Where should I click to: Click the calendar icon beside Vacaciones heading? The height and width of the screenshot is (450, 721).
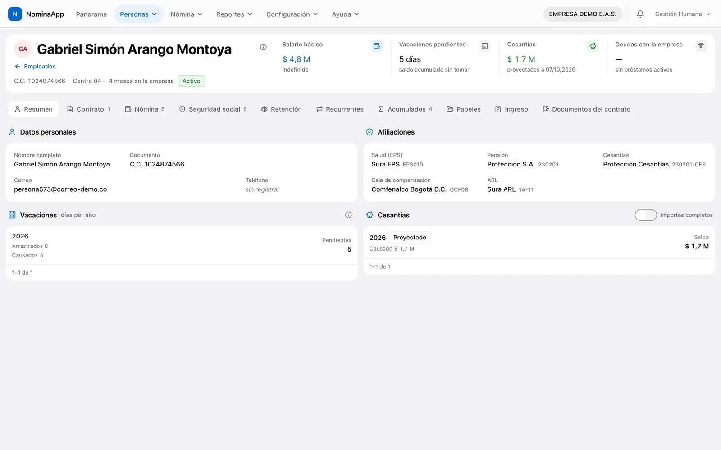(x=12, y=215)
